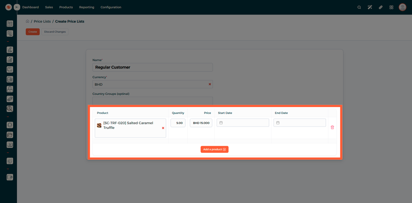
Task: Delete the Salted Caramel Truffle row
Action: coord(332,127)
